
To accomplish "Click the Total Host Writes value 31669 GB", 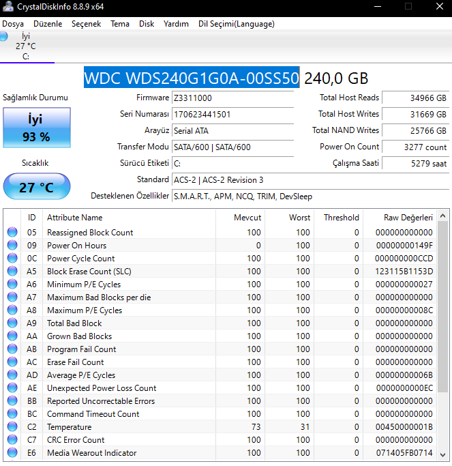I will click(x=415, y=115).
